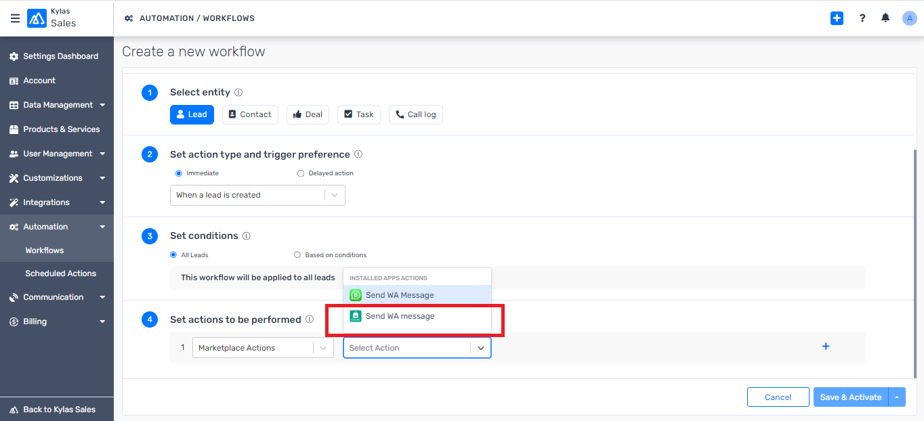Choose the Based on conditions radio option

click(297, 254)
